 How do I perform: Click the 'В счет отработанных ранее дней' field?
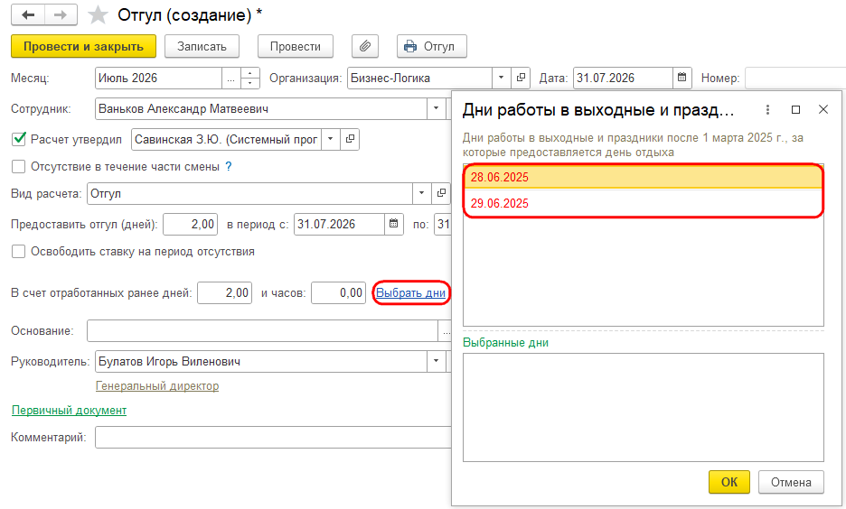tap(224, 293)
